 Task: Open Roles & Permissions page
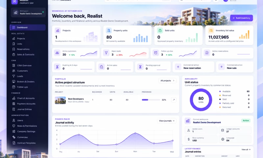pyautogui.click(x=28, y=126)
